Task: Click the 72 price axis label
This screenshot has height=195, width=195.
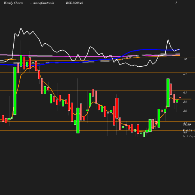Action: (x=185, y=59)
